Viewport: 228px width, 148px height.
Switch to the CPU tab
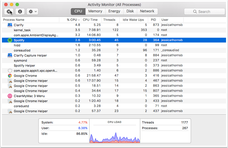click(78, 11)
